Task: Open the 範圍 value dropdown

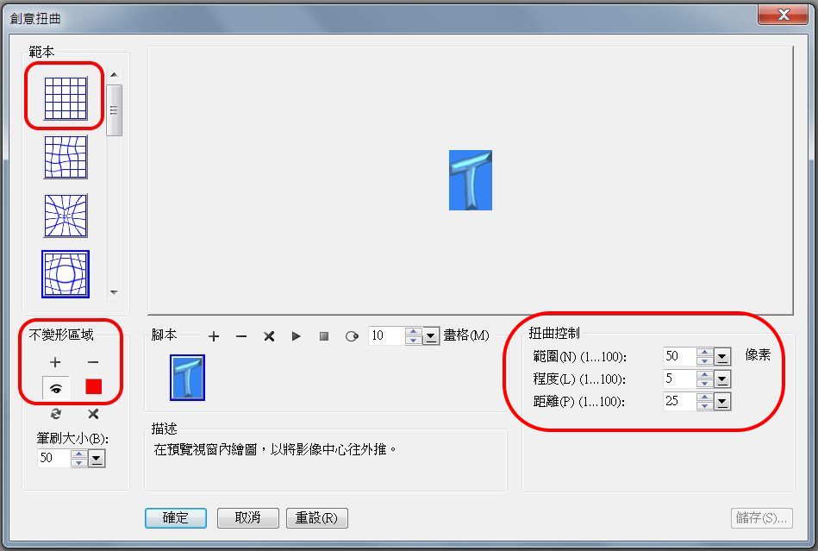Action: coord(723,356)
